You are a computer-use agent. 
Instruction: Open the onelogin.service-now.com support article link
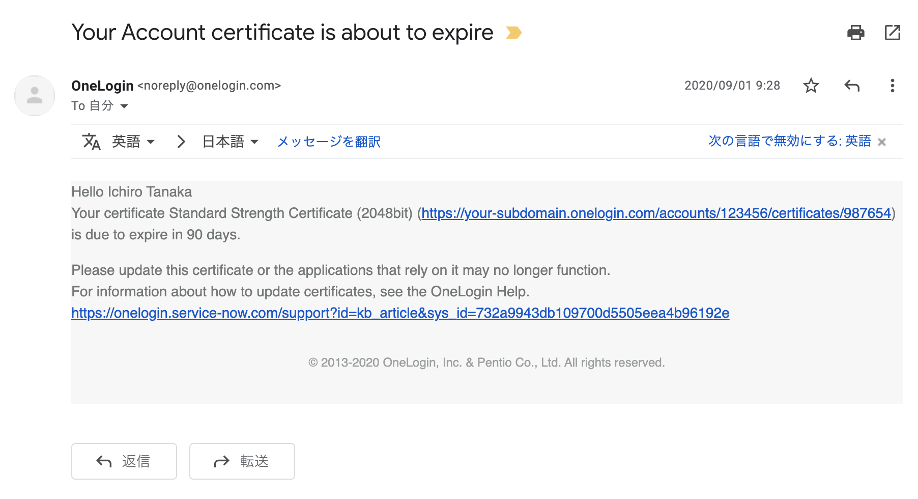[x=400, y=313]
